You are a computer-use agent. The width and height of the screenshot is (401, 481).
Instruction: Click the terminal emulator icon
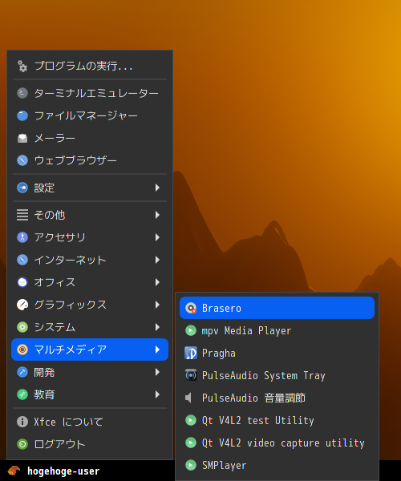click(22, 93)
